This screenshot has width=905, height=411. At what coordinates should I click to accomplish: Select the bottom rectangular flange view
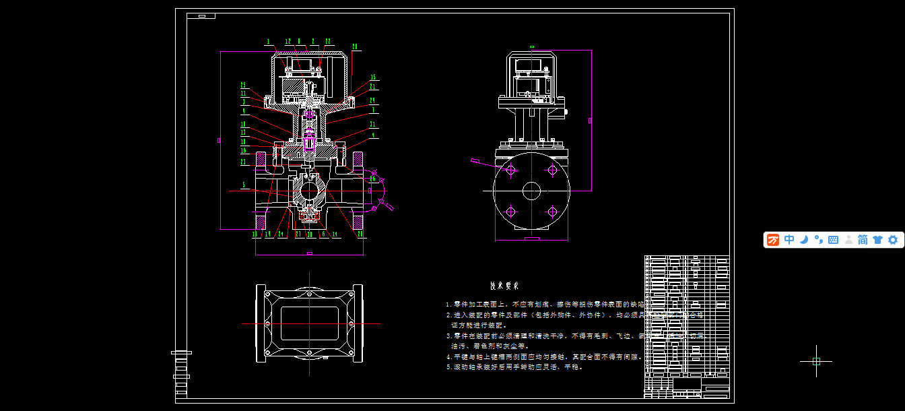point(310,323)
